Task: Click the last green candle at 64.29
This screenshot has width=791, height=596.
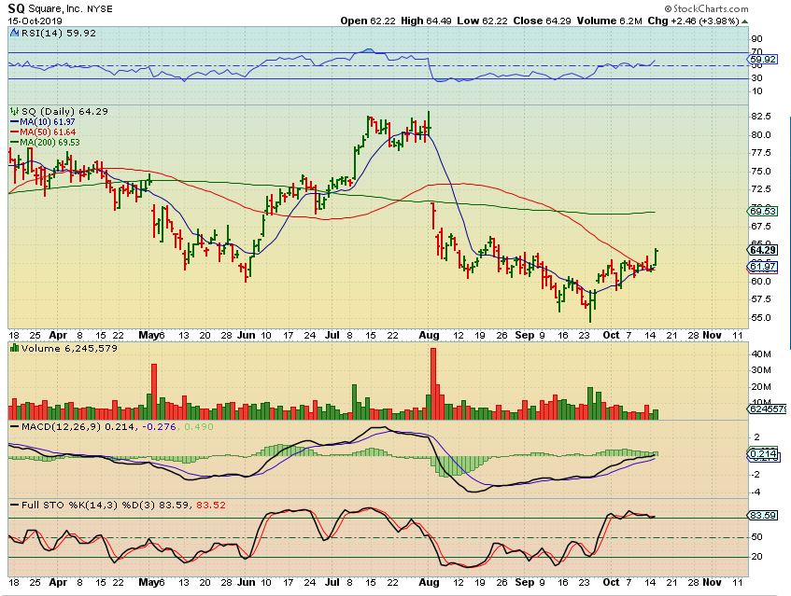Action: 656,257
